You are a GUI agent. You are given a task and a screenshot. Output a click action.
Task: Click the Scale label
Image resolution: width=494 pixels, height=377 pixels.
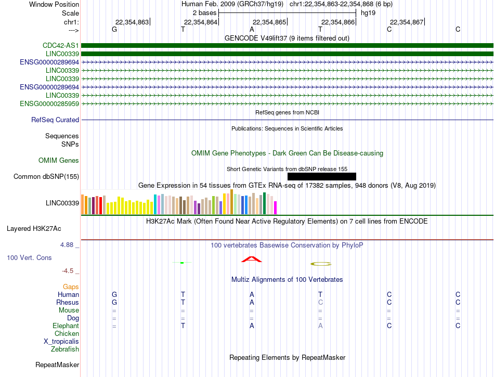tap(71, 13)
